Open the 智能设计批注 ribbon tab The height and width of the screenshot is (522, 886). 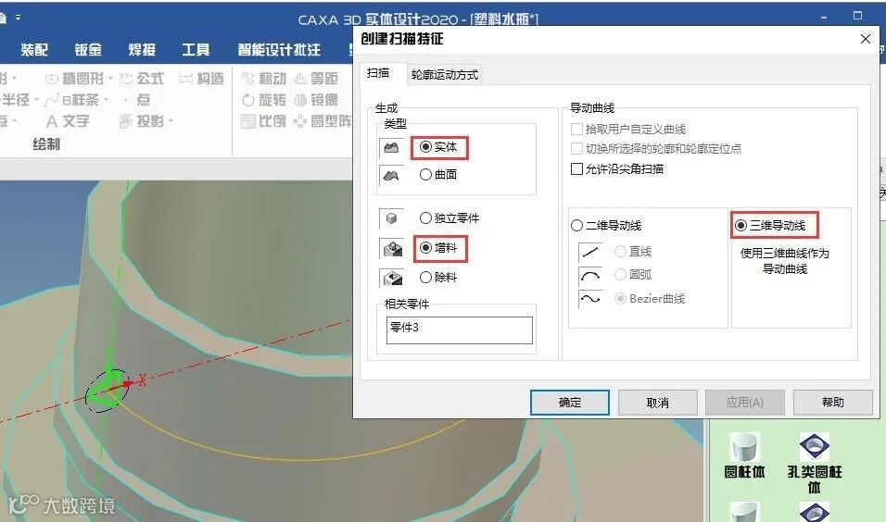point(279,50)
